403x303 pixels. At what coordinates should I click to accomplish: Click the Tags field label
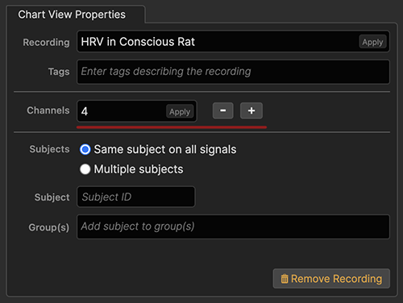click(59, 72)
